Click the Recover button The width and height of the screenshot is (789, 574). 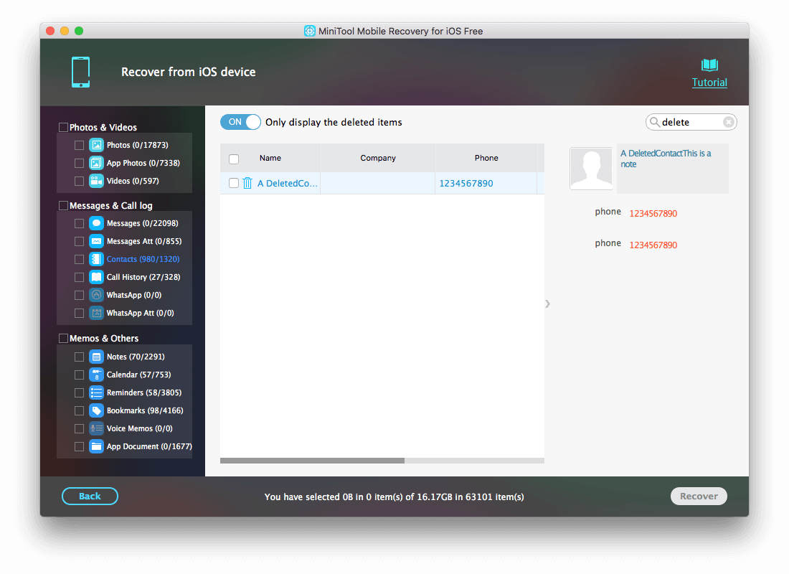[x=699, y=496]
